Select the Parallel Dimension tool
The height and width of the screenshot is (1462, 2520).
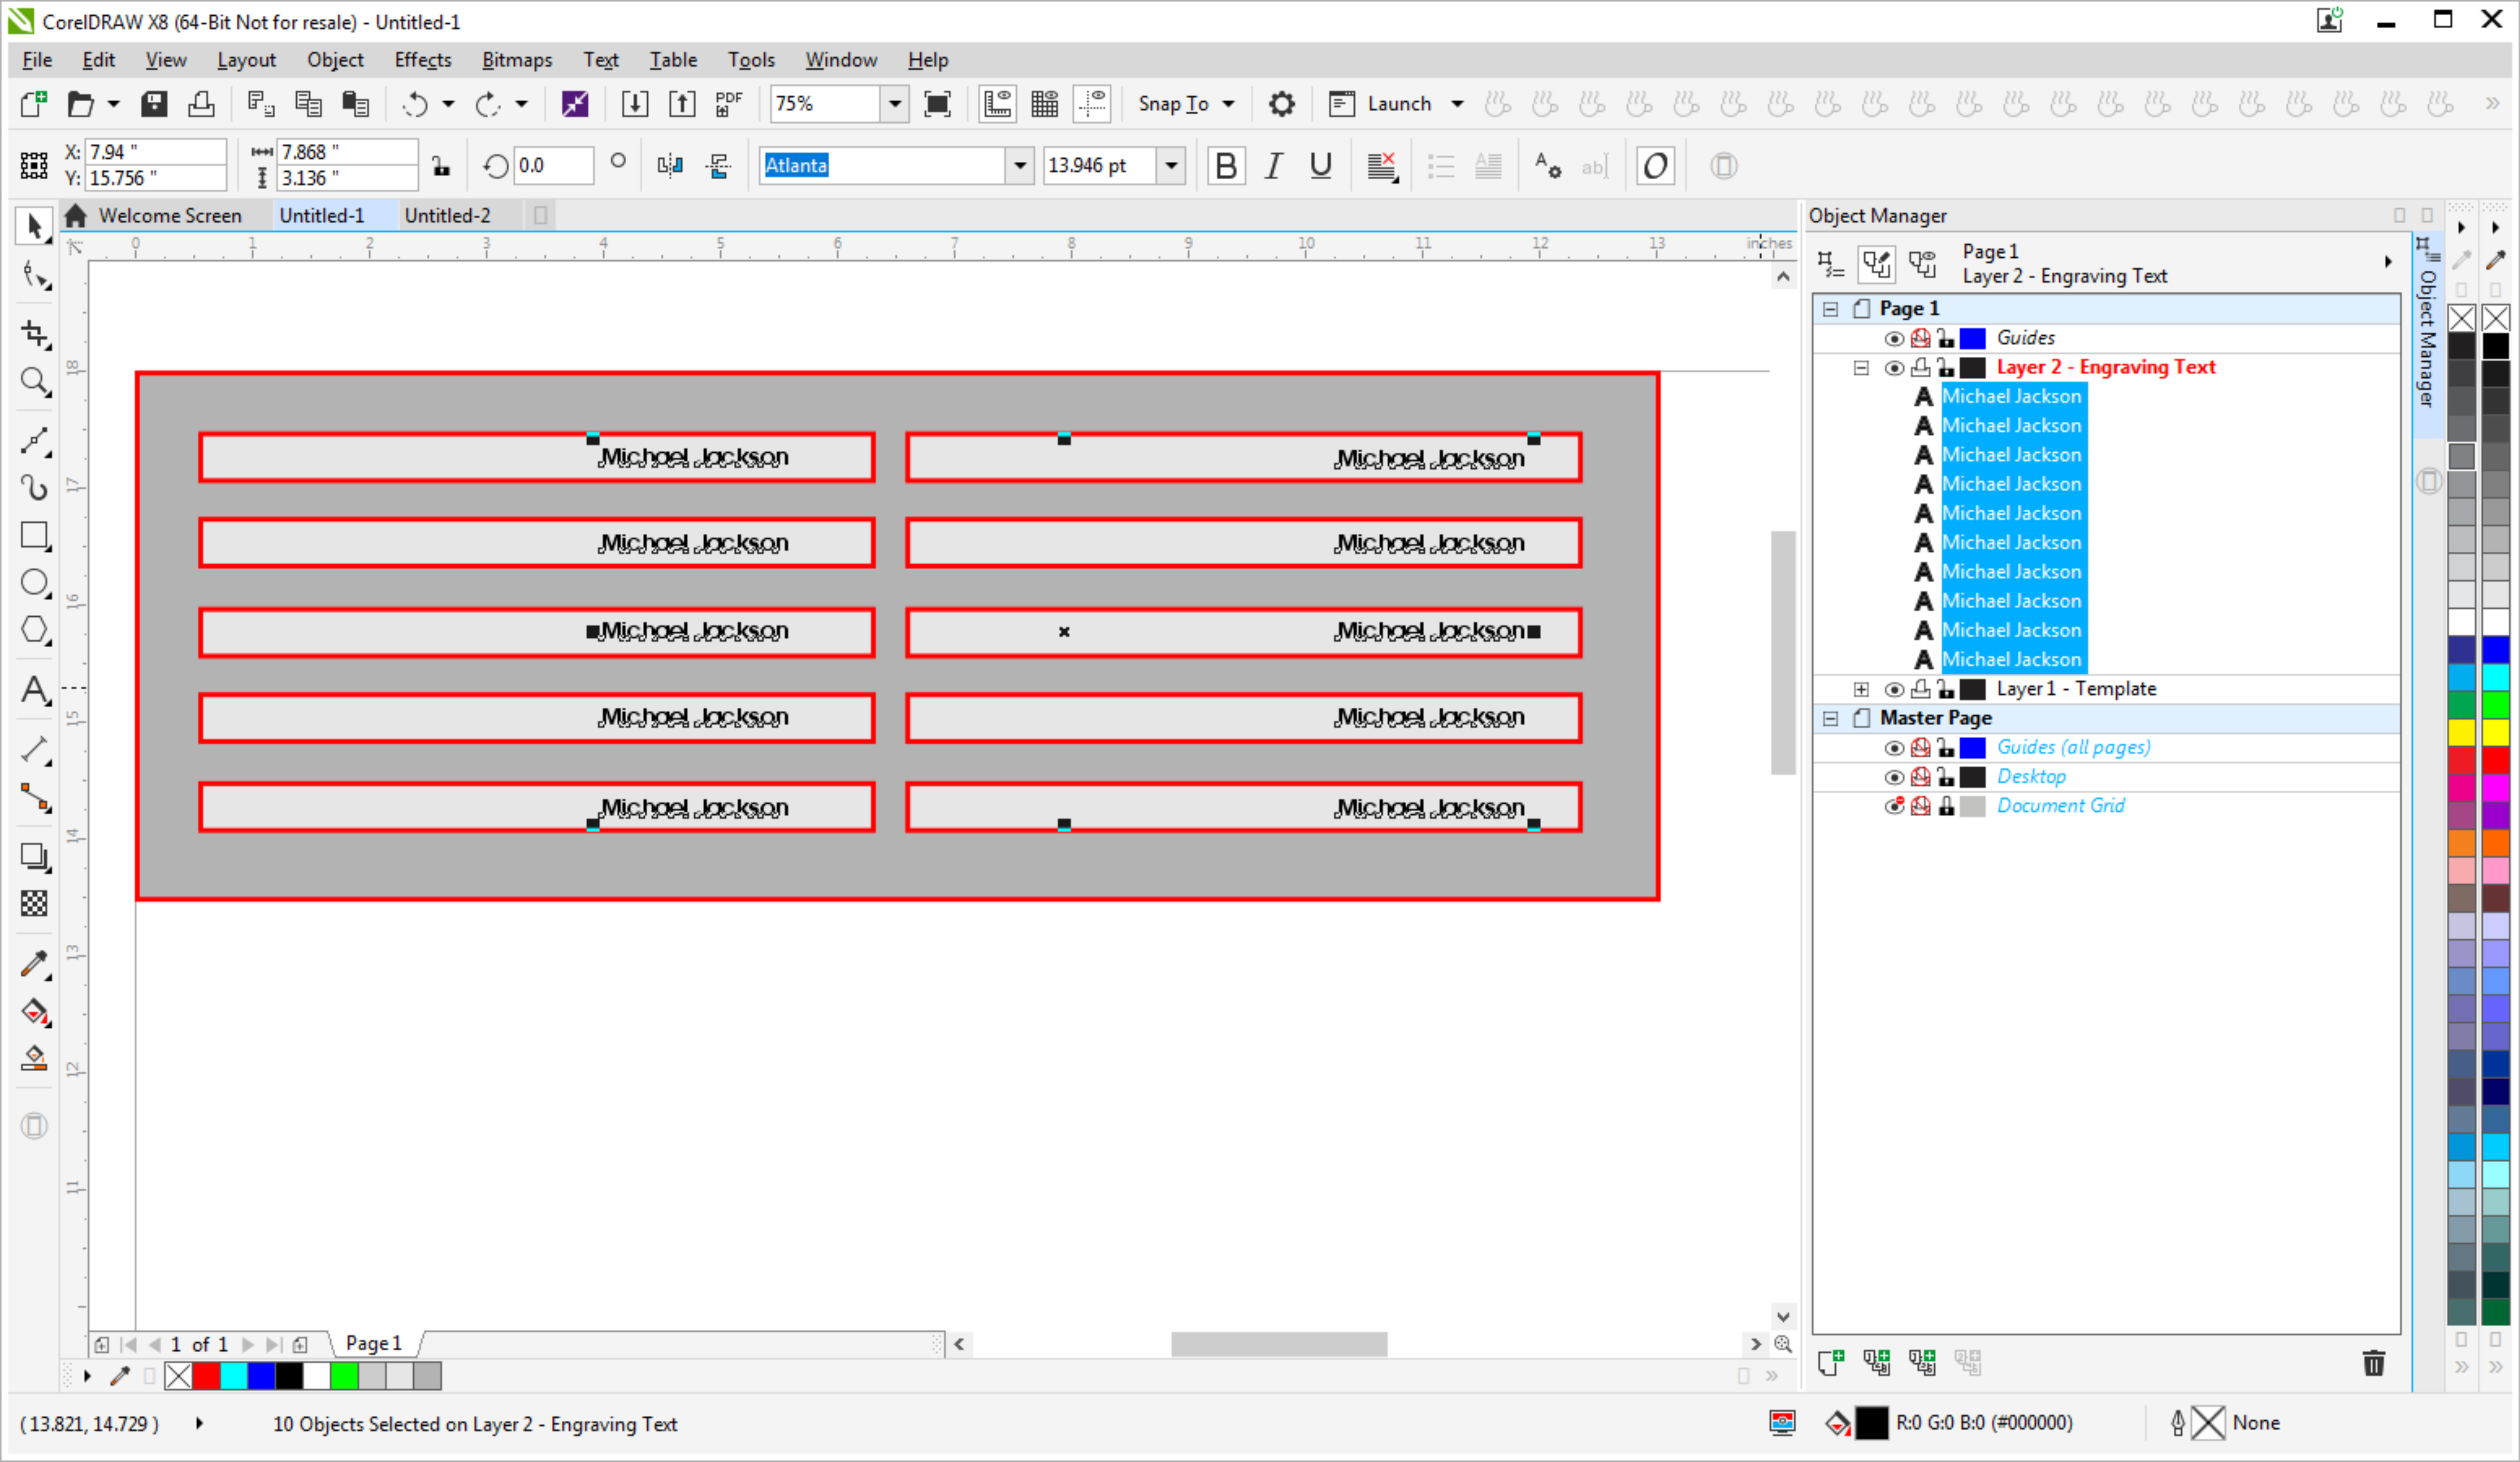click(x=35, y=750)
